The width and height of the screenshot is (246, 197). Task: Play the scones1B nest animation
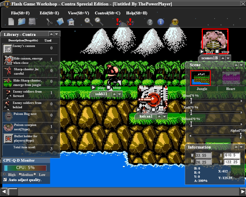(202, 52)
